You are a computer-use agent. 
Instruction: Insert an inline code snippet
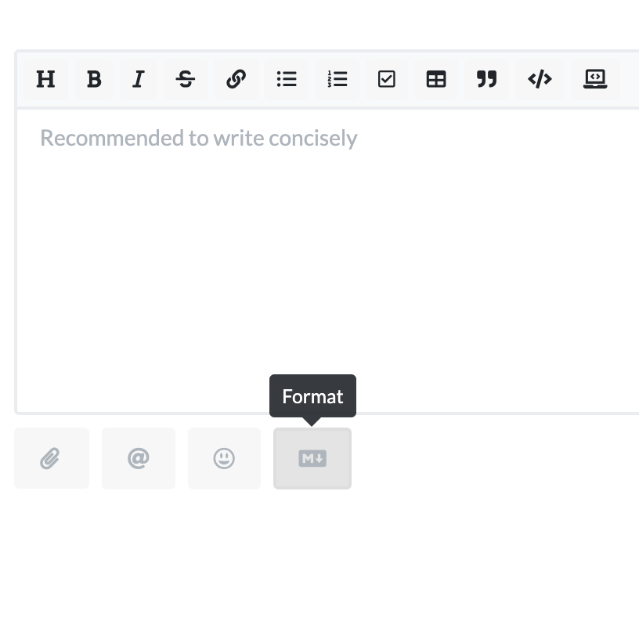click(540, 79)
